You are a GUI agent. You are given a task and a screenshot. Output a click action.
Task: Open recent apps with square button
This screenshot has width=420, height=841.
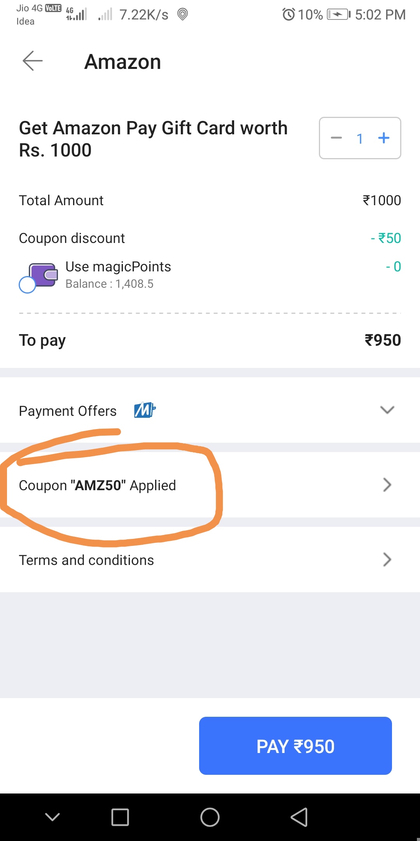coord(120,817)
